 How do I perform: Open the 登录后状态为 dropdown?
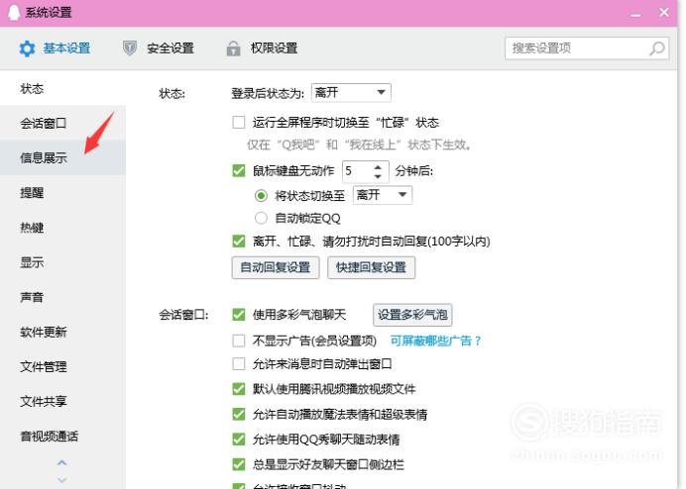351,93
